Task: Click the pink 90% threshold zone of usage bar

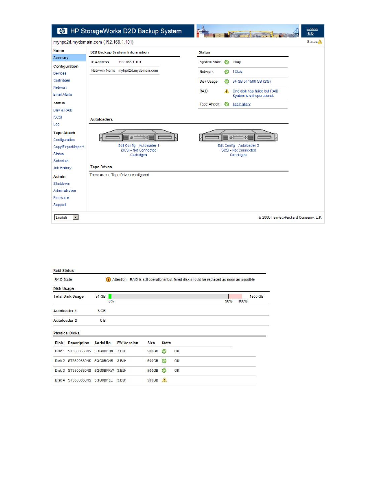Action: [235, 297]
